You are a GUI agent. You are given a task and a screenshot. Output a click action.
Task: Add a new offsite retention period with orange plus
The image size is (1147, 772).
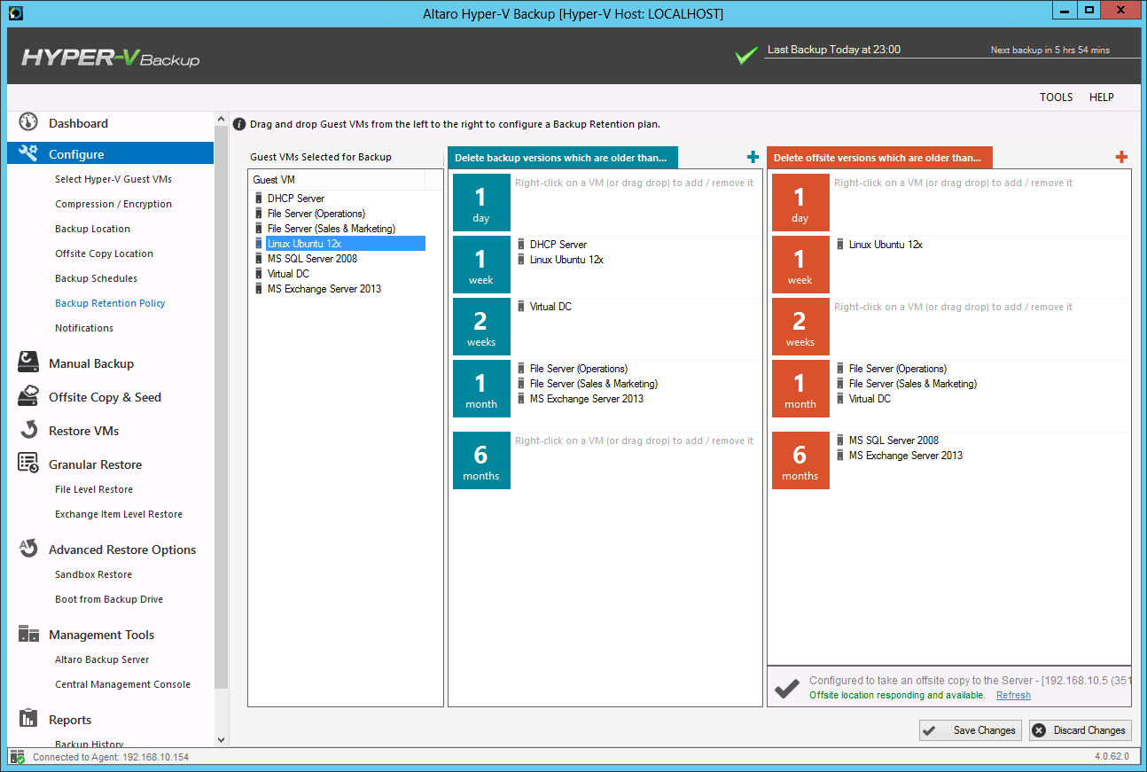coord(1121,157)
